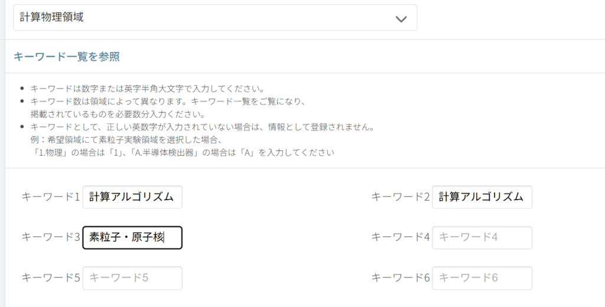Viewport: 605px width, 307px height.
Task: Focus the キーワード1 input containing 計算アルゴリズム
Action: tap(132, 197)
